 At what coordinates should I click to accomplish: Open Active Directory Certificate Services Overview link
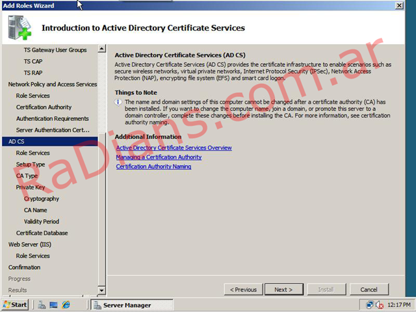pos(174,148)
